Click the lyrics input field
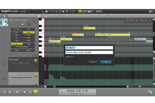The image size is (155, 103). tap(89, 48)
